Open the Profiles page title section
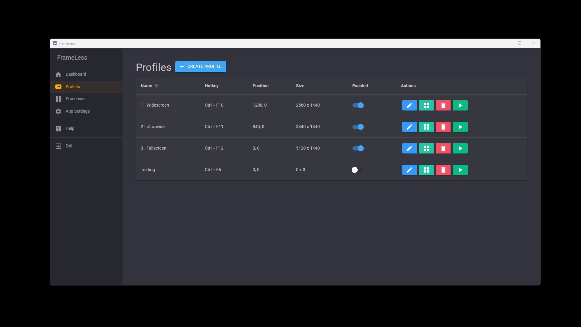The width and height of the screenshot is (581, 327). pos(153,67)
